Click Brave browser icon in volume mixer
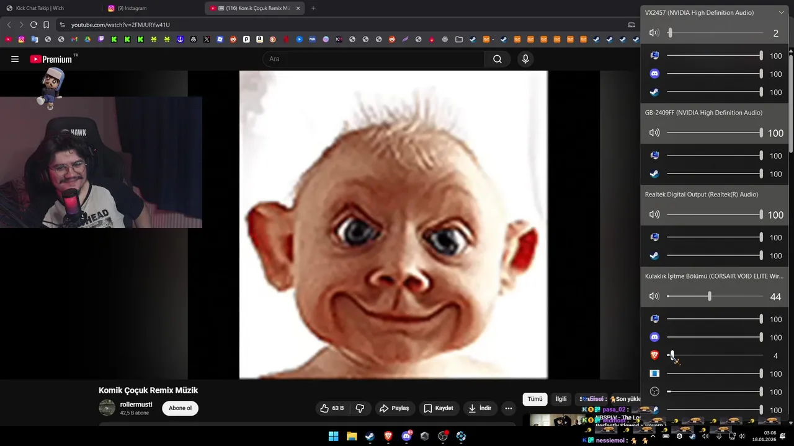The width and height of the screenshot is (794, 446). [654, 356]
